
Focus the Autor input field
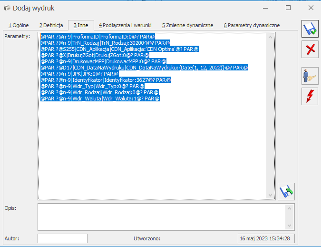tap(62, 238)
